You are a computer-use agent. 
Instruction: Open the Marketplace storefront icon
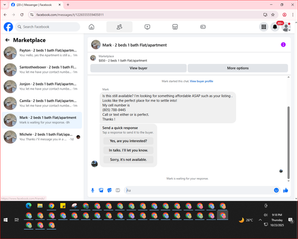tap(175, 27)
